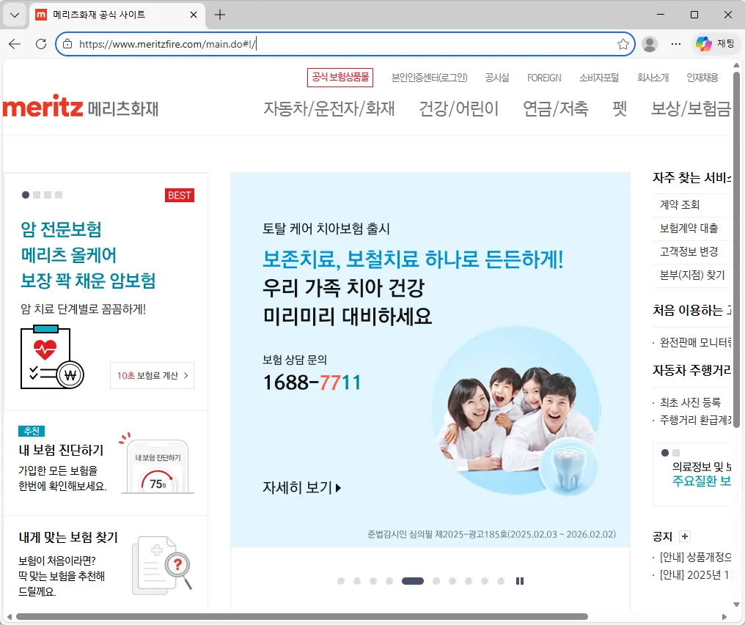Open the browser profile avatar icon
This screenshot has width=745, height=625.
(649, 44)
